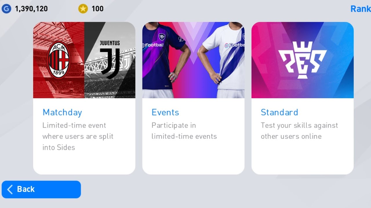
Task: Choose the Standard mode title
Action: click(x=279, y=112)
